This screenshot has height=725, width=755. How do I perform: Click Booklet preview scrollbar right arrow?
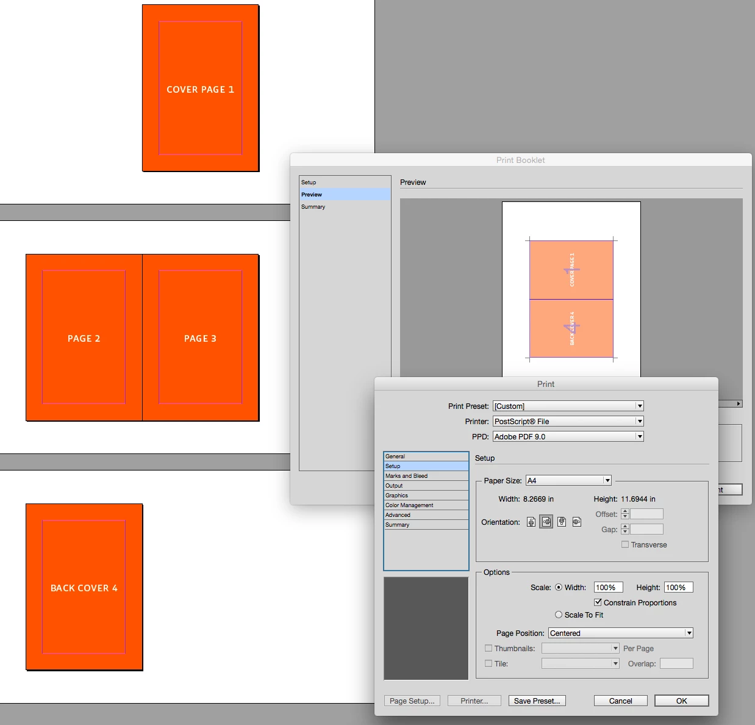tap(739, 403)
